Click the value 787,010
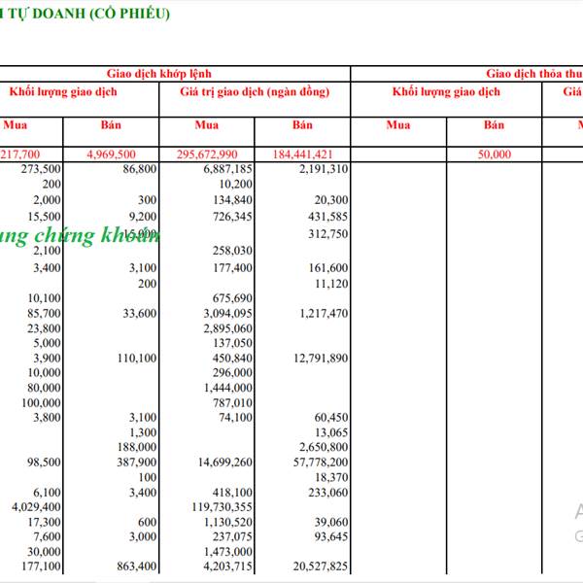This screenshot has height=583, width=583. tap(233, 402)
